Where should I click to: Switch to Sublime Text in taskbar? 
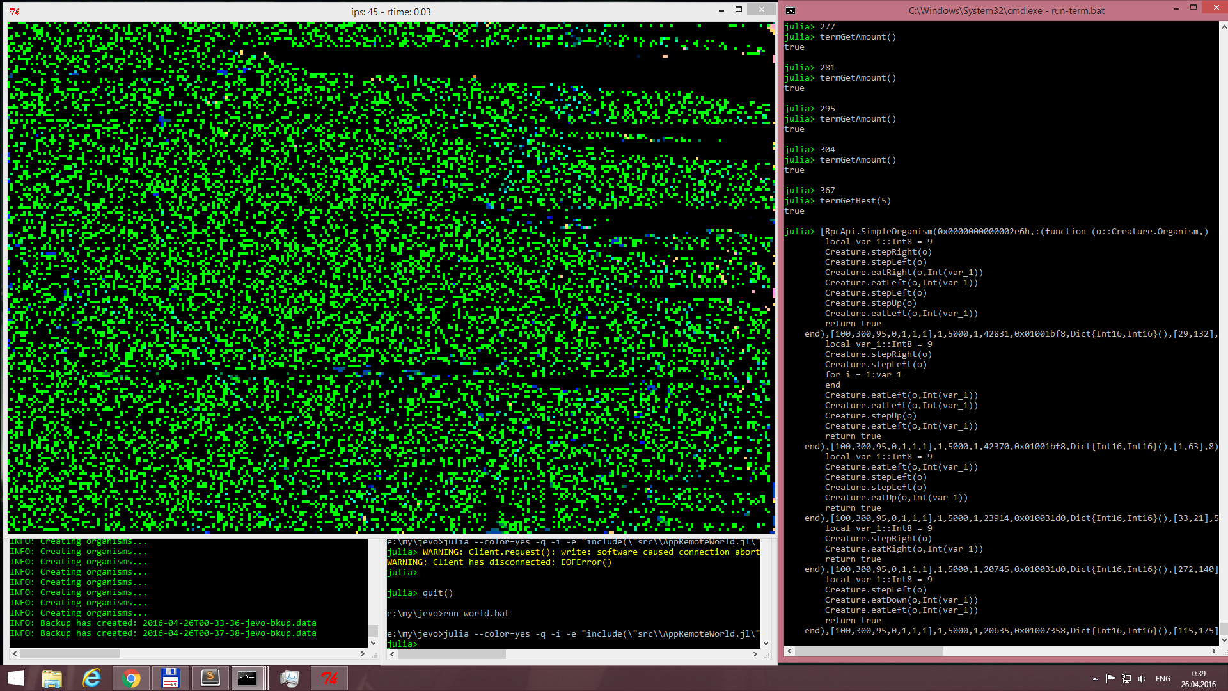pos(210,678)
